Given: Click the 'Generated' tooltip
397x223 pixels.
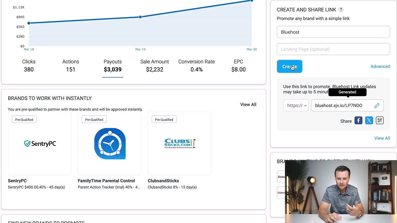Looking at the screenshot, I should [347, 92].
